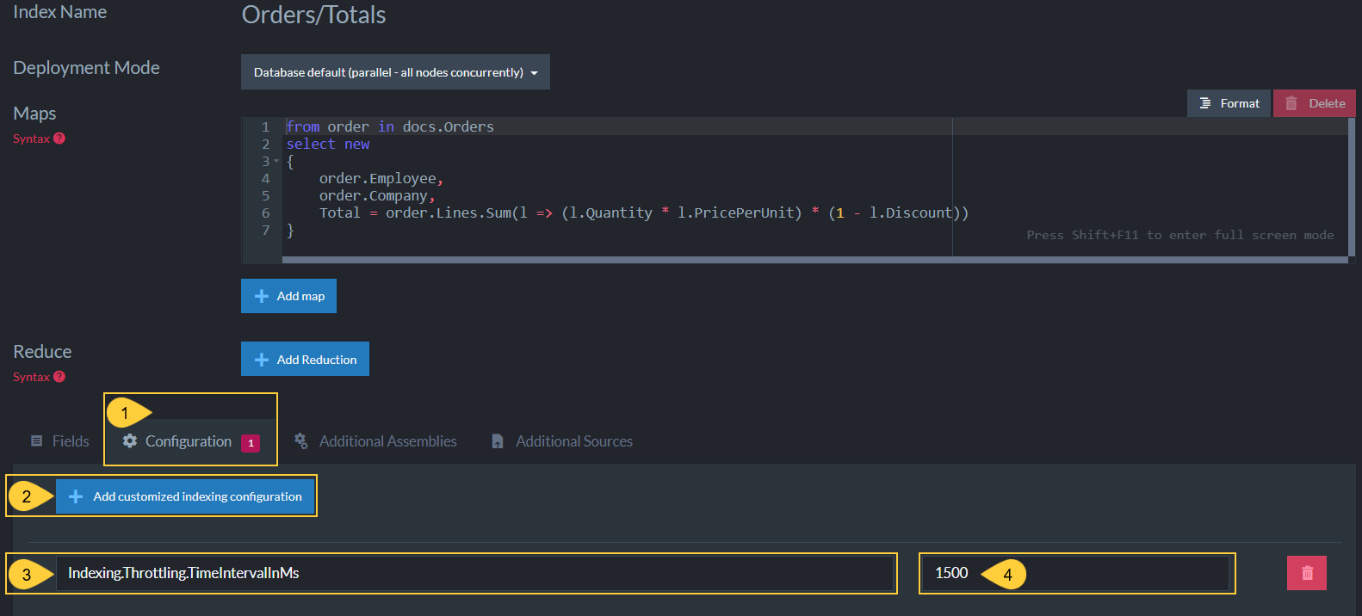Open the Deployment Mode dropdown

(395, 72)
